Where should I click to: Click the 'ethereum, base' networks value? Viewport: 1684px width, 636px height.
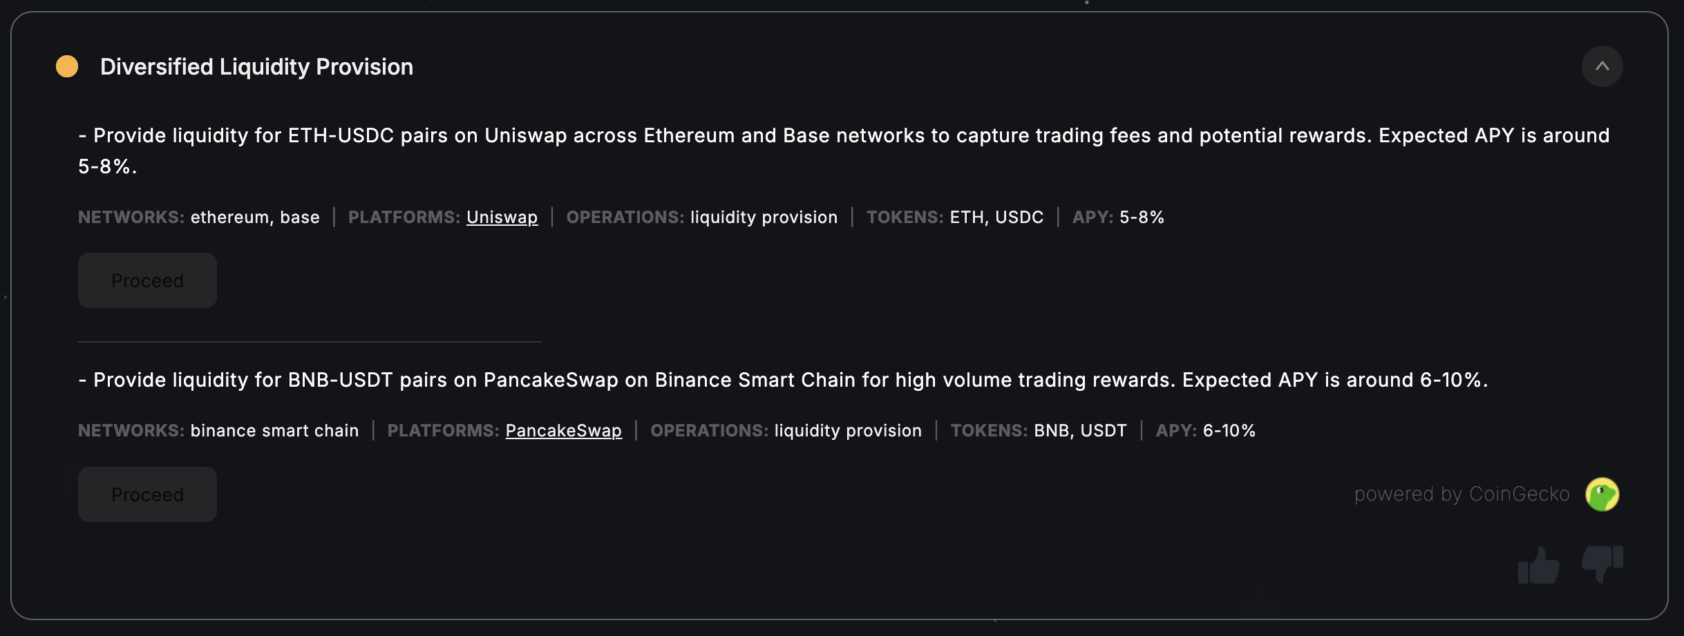(x=255, y=217)
